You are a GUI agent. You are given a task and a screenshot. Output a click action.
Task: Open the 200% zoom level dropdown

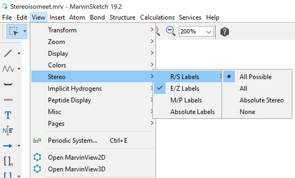(196, 32)
